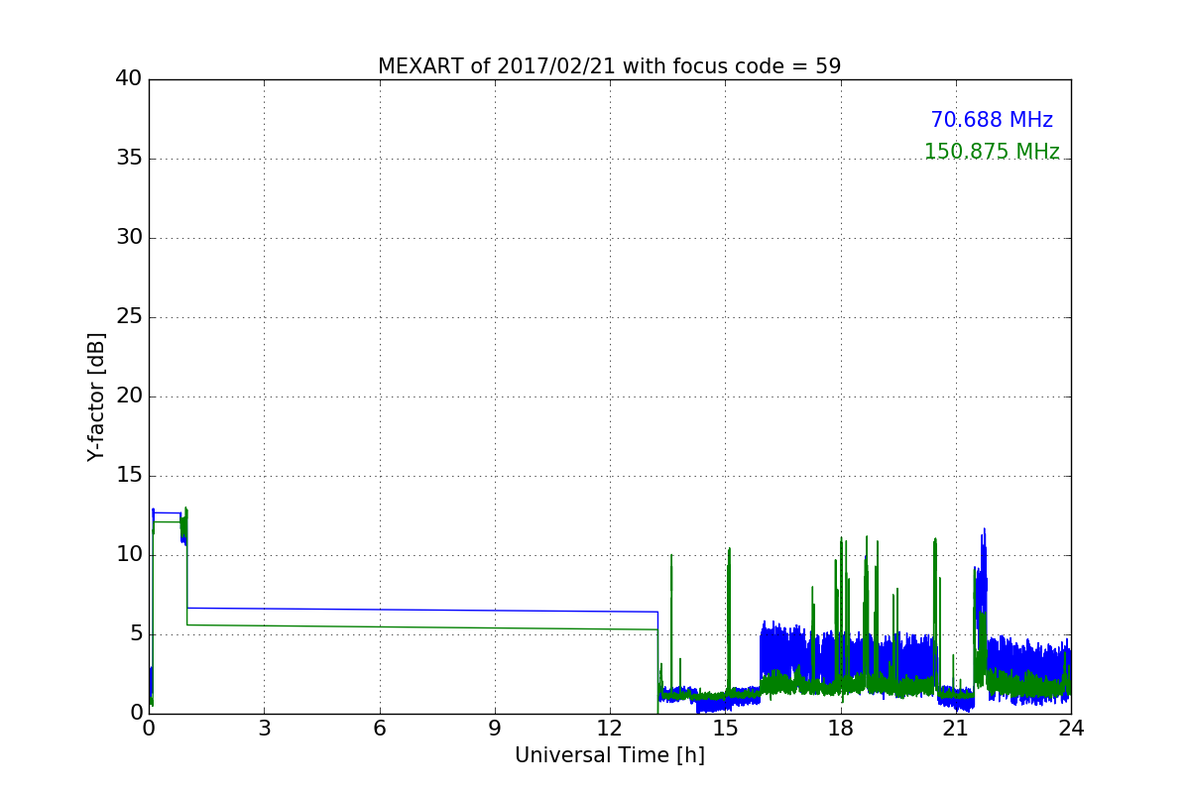1190x793 pixels.
Task: Click the y-axis tick label 30
Action: 129,238
